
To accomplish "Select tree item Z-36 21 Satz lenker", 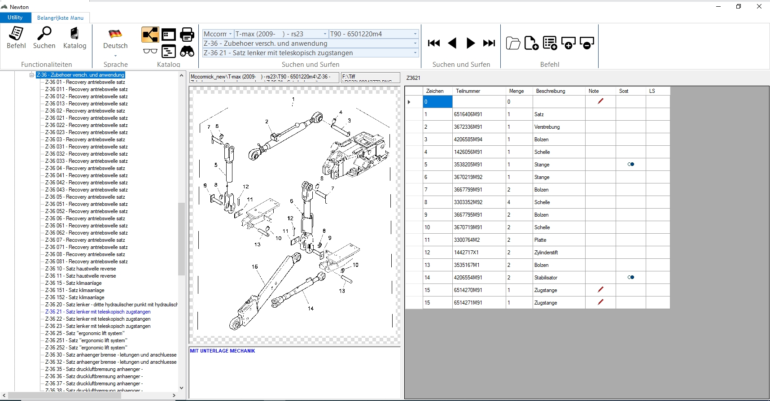I will [98, 312].
